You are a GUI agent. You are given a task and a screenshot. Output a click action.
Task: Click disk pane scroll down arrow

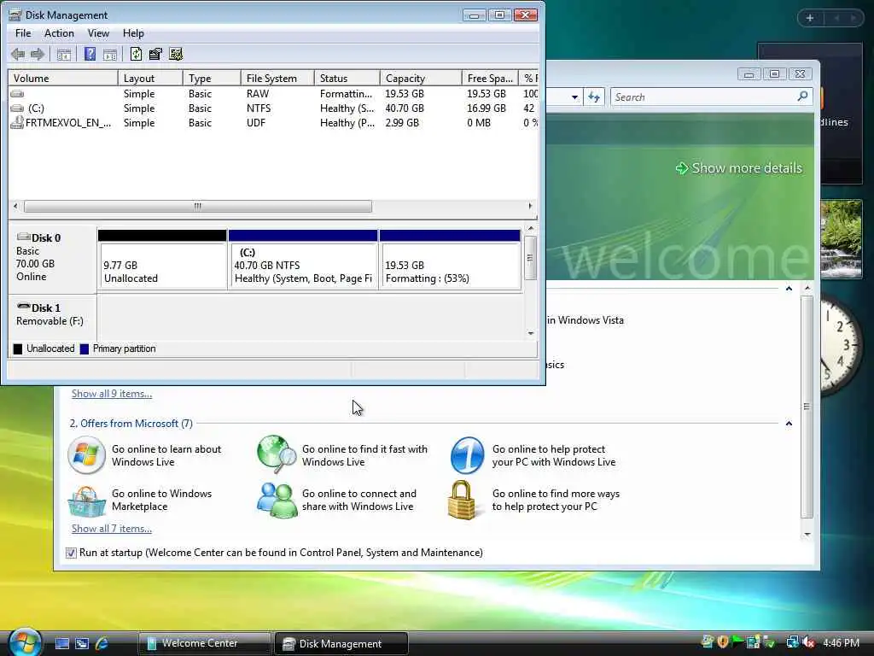[x=531, y=334]
